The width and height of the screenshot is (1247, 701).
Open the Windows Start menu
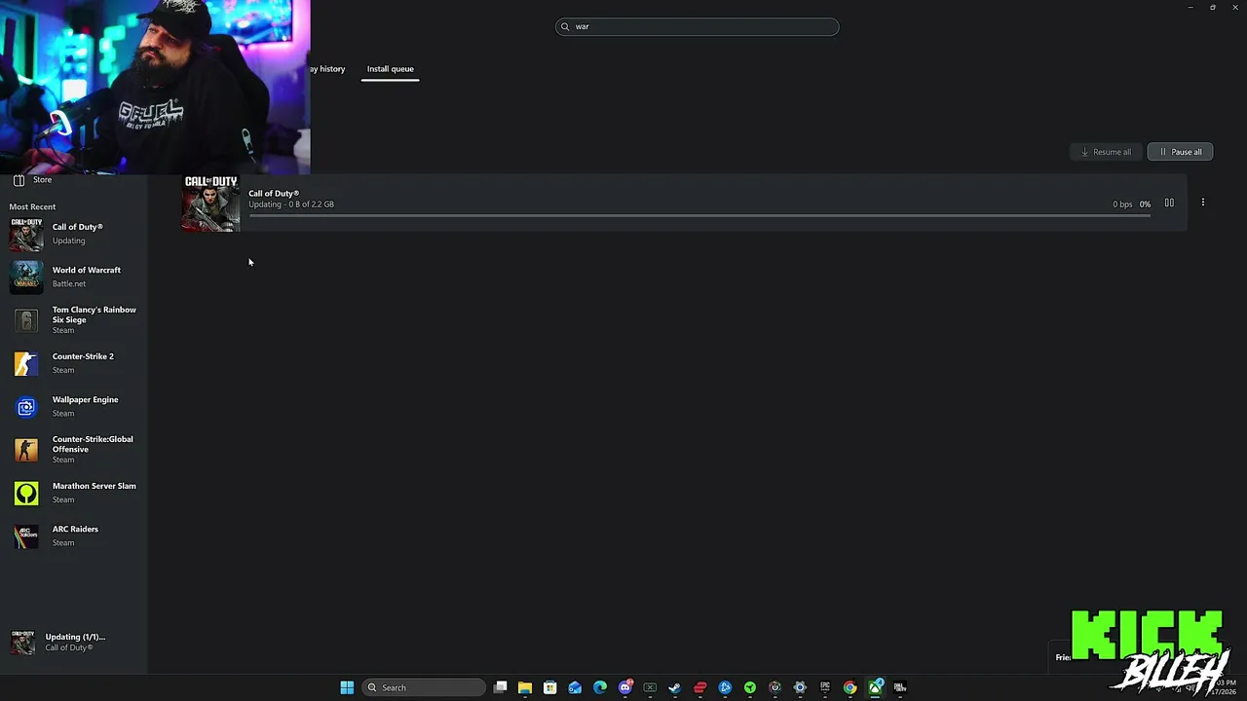click(x=347, y=687)
